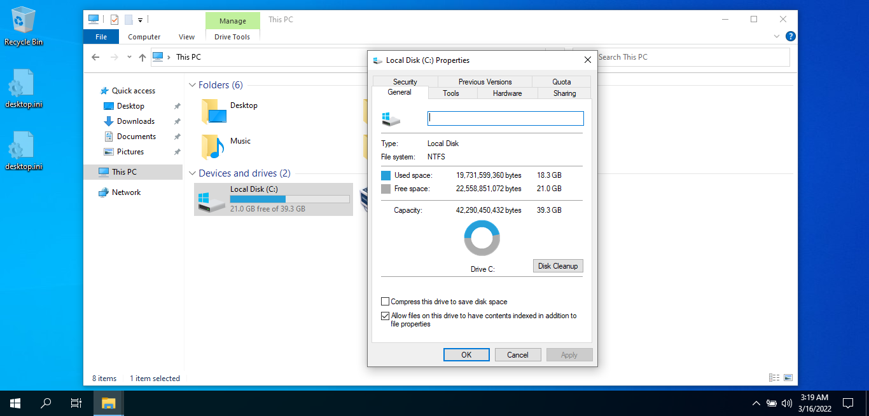The image size is (869, 416).
Task: Open Task View on the taskbar
Action: 76,403
